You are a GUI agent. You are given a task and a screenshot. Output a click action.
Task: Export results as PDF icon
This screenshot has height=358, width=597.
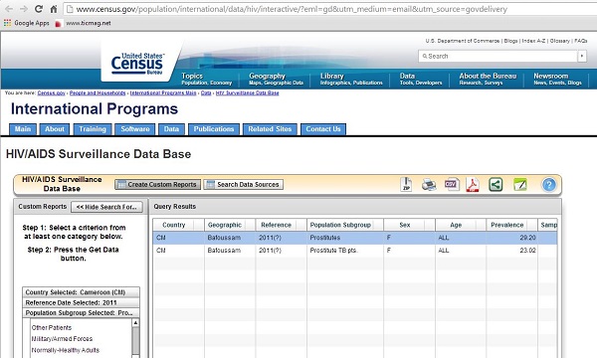473,185
